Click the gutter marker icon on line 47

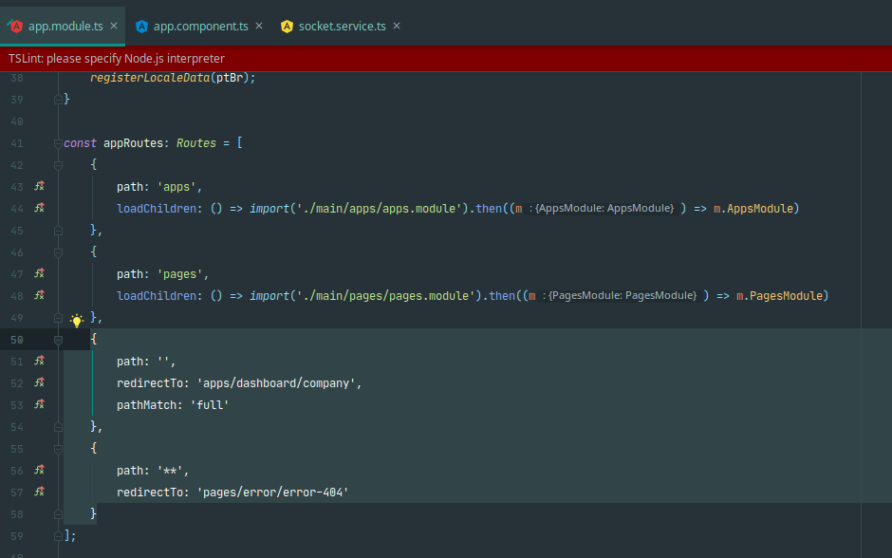(x=39, y=273)
